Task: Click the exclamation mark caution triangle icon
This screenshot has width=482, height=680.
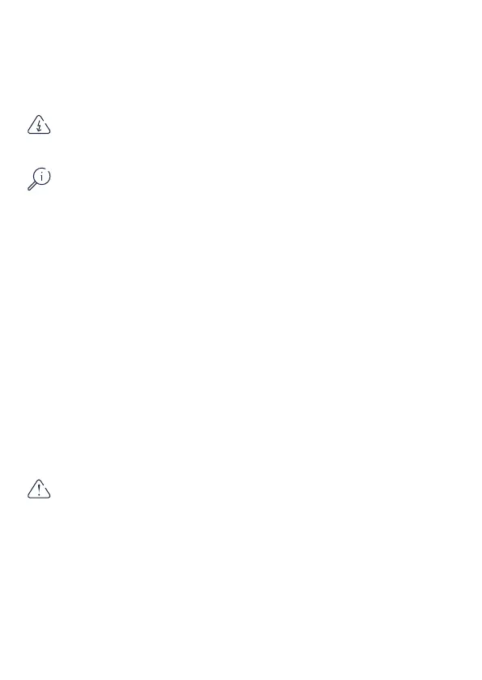Action: click(x=39, y=490)
